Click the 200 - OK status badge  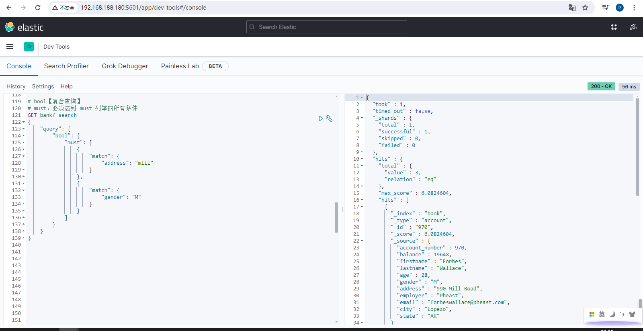[x=601, y=86]
